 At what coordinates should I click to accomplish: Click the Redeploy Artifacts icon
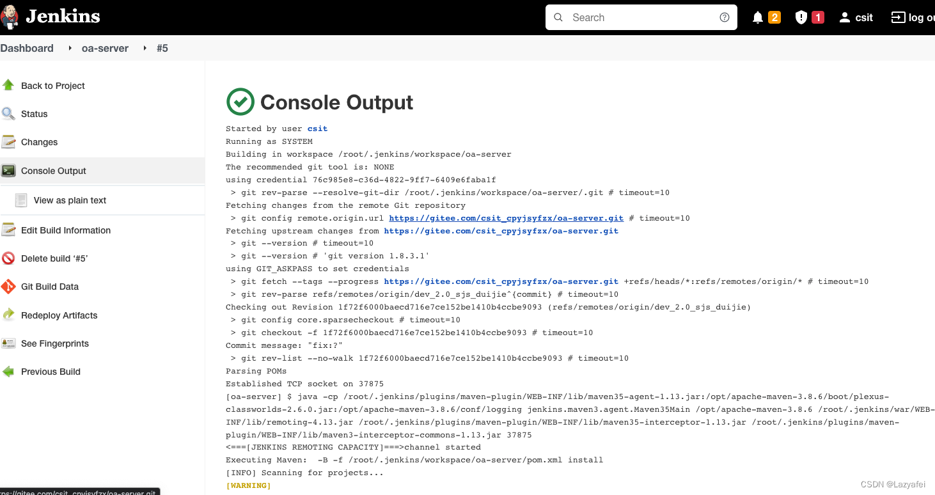(9, 315)
